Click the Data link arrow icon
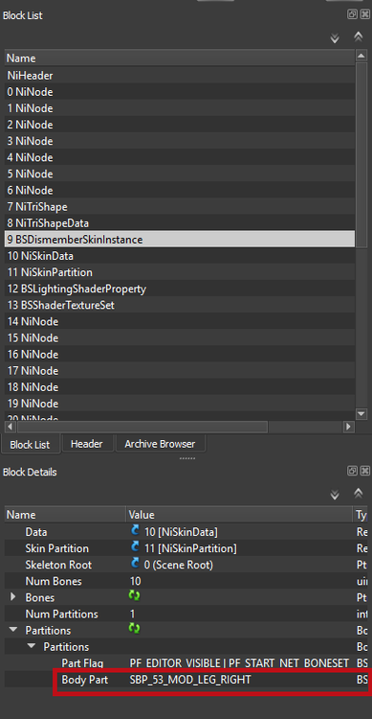372x719 pixels. click(135, 531)
